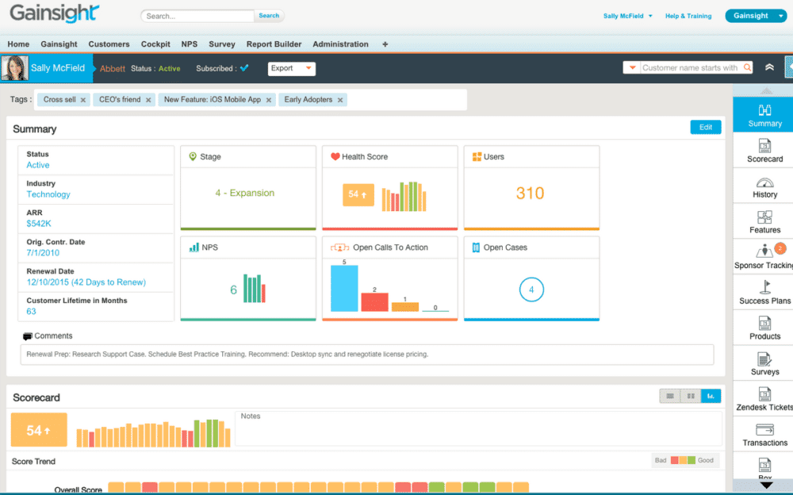Viewport: 793px width, 495px height.
Task: Switch to the Cockpit tab
Action: [155, 44]
